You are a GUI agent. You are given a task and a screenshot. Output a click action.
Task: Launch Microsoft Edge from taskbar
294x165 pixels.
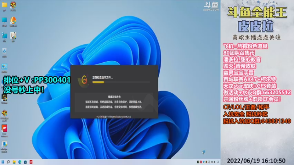(x=20, y=162)
